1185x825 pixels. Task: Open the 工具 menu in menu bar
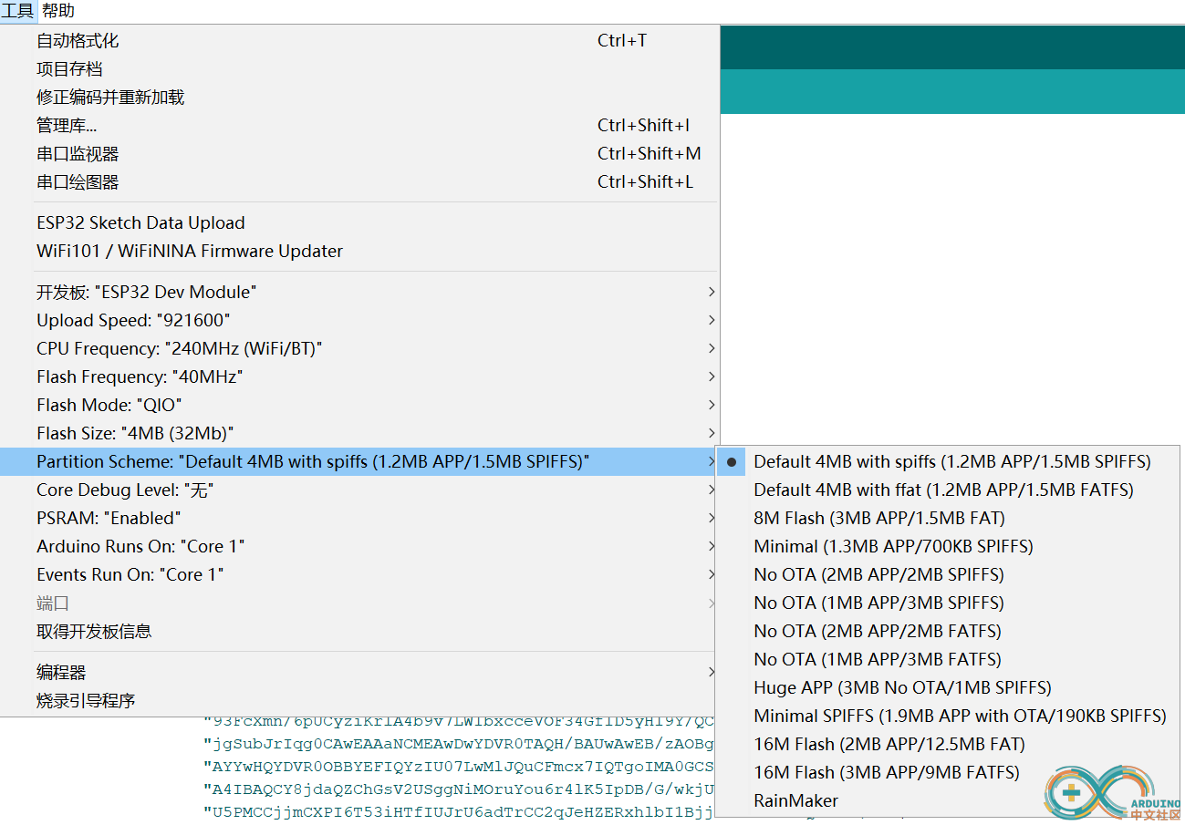[18, 11]
